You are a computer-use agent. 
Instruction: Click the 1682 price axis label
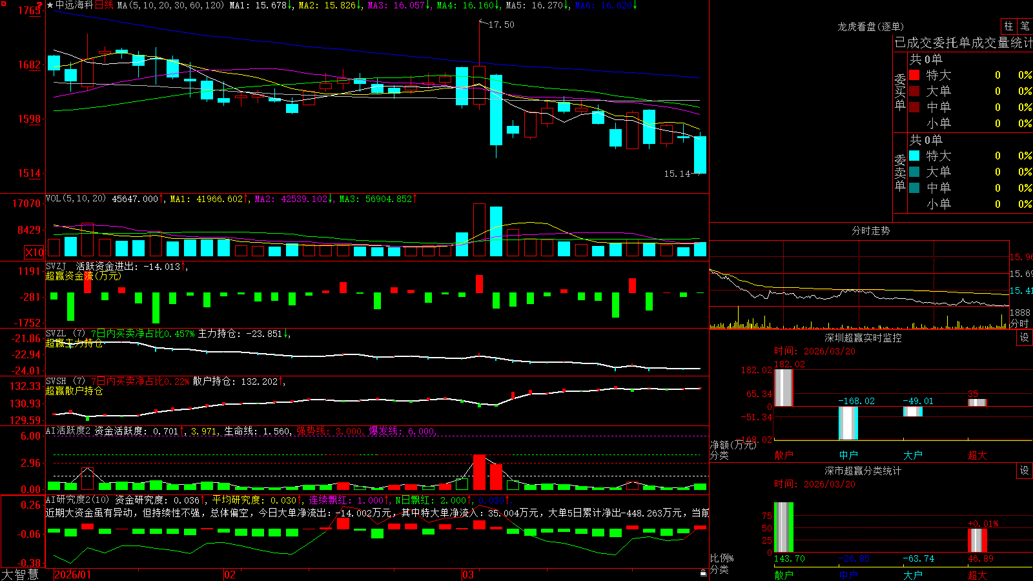29,65
